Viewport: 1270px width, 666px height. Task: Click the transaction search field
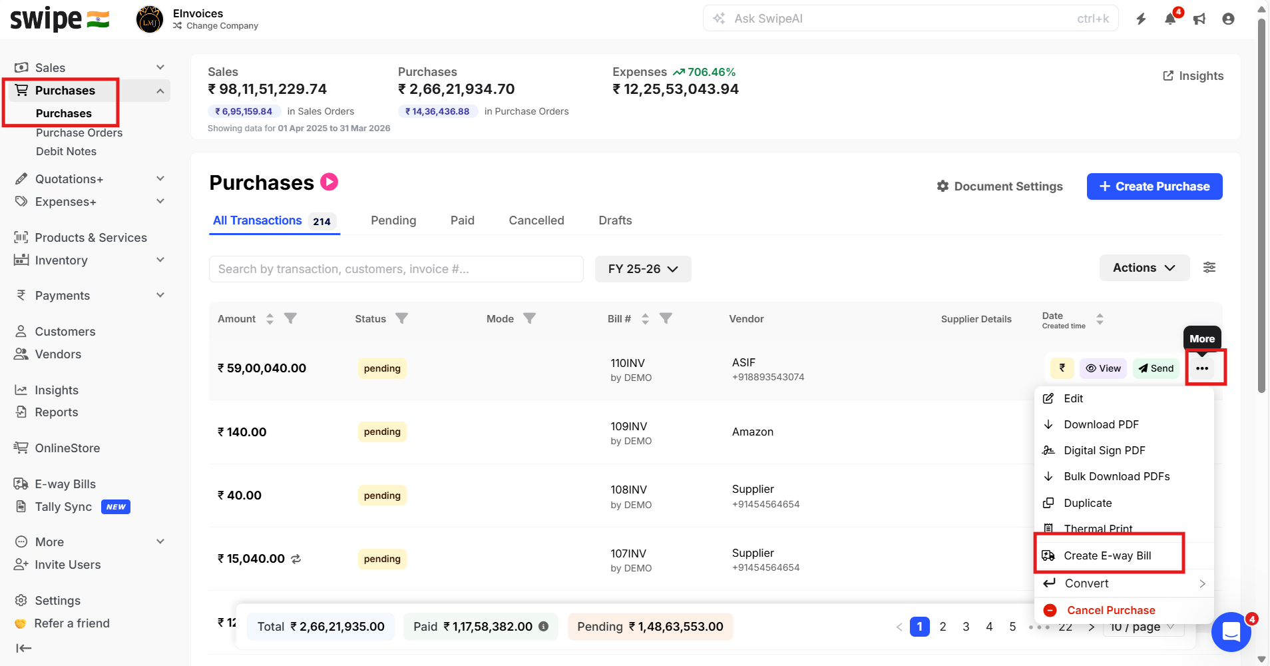(x=396, y=269)
